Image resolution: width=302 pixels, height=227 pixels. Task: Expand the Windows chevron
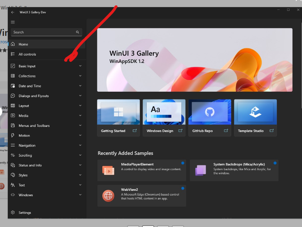click(x=80, y=195)
